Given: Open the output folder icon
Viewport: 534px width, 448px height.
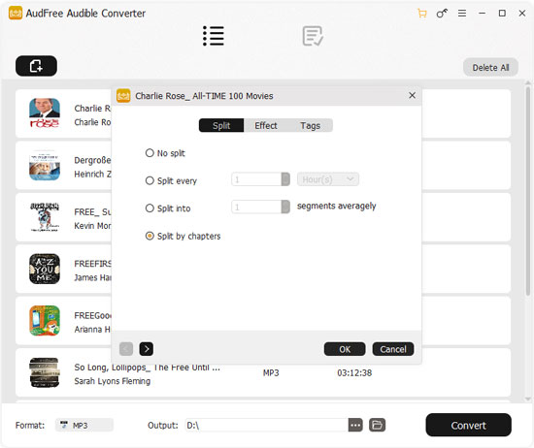Looking at the screenshot, I should (x=378, y=425).
